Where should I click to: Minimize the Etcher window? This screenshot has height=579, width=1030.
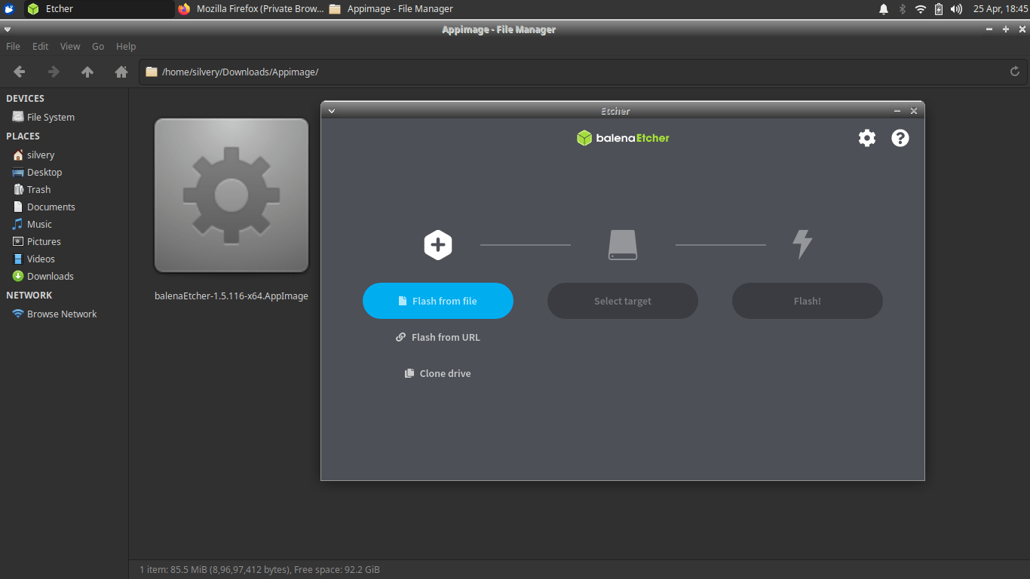[897, 111]
